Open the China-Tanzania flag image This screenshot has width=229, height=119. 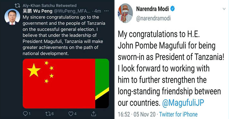pyautogui.click(x=66, y=83)
